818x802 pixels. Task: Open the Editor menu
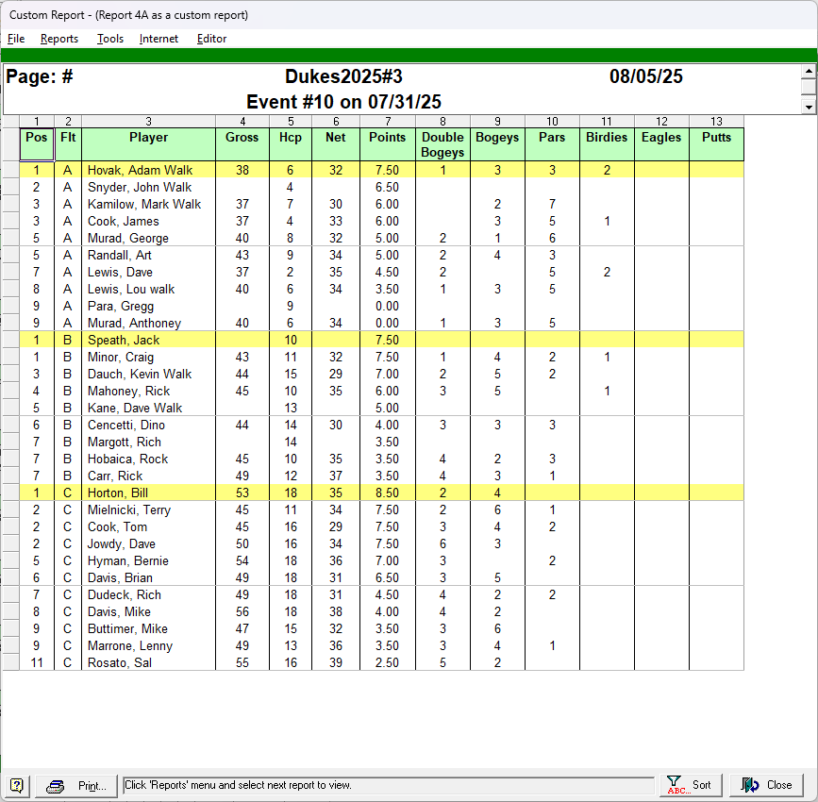click(211, 39)
